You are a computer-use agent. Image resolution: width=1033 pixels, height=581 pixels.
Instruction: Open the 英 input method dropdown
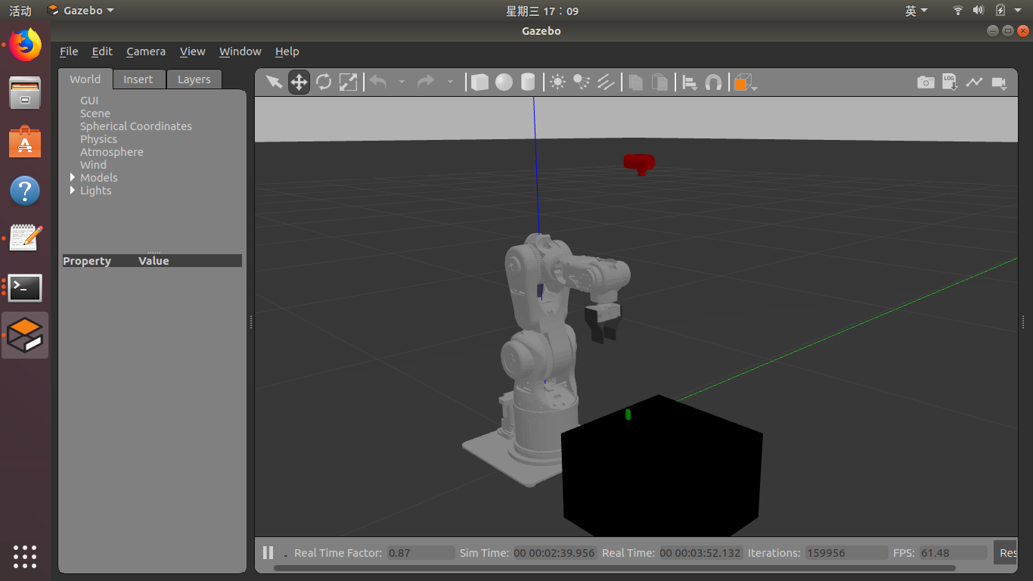tap(917, 11)
